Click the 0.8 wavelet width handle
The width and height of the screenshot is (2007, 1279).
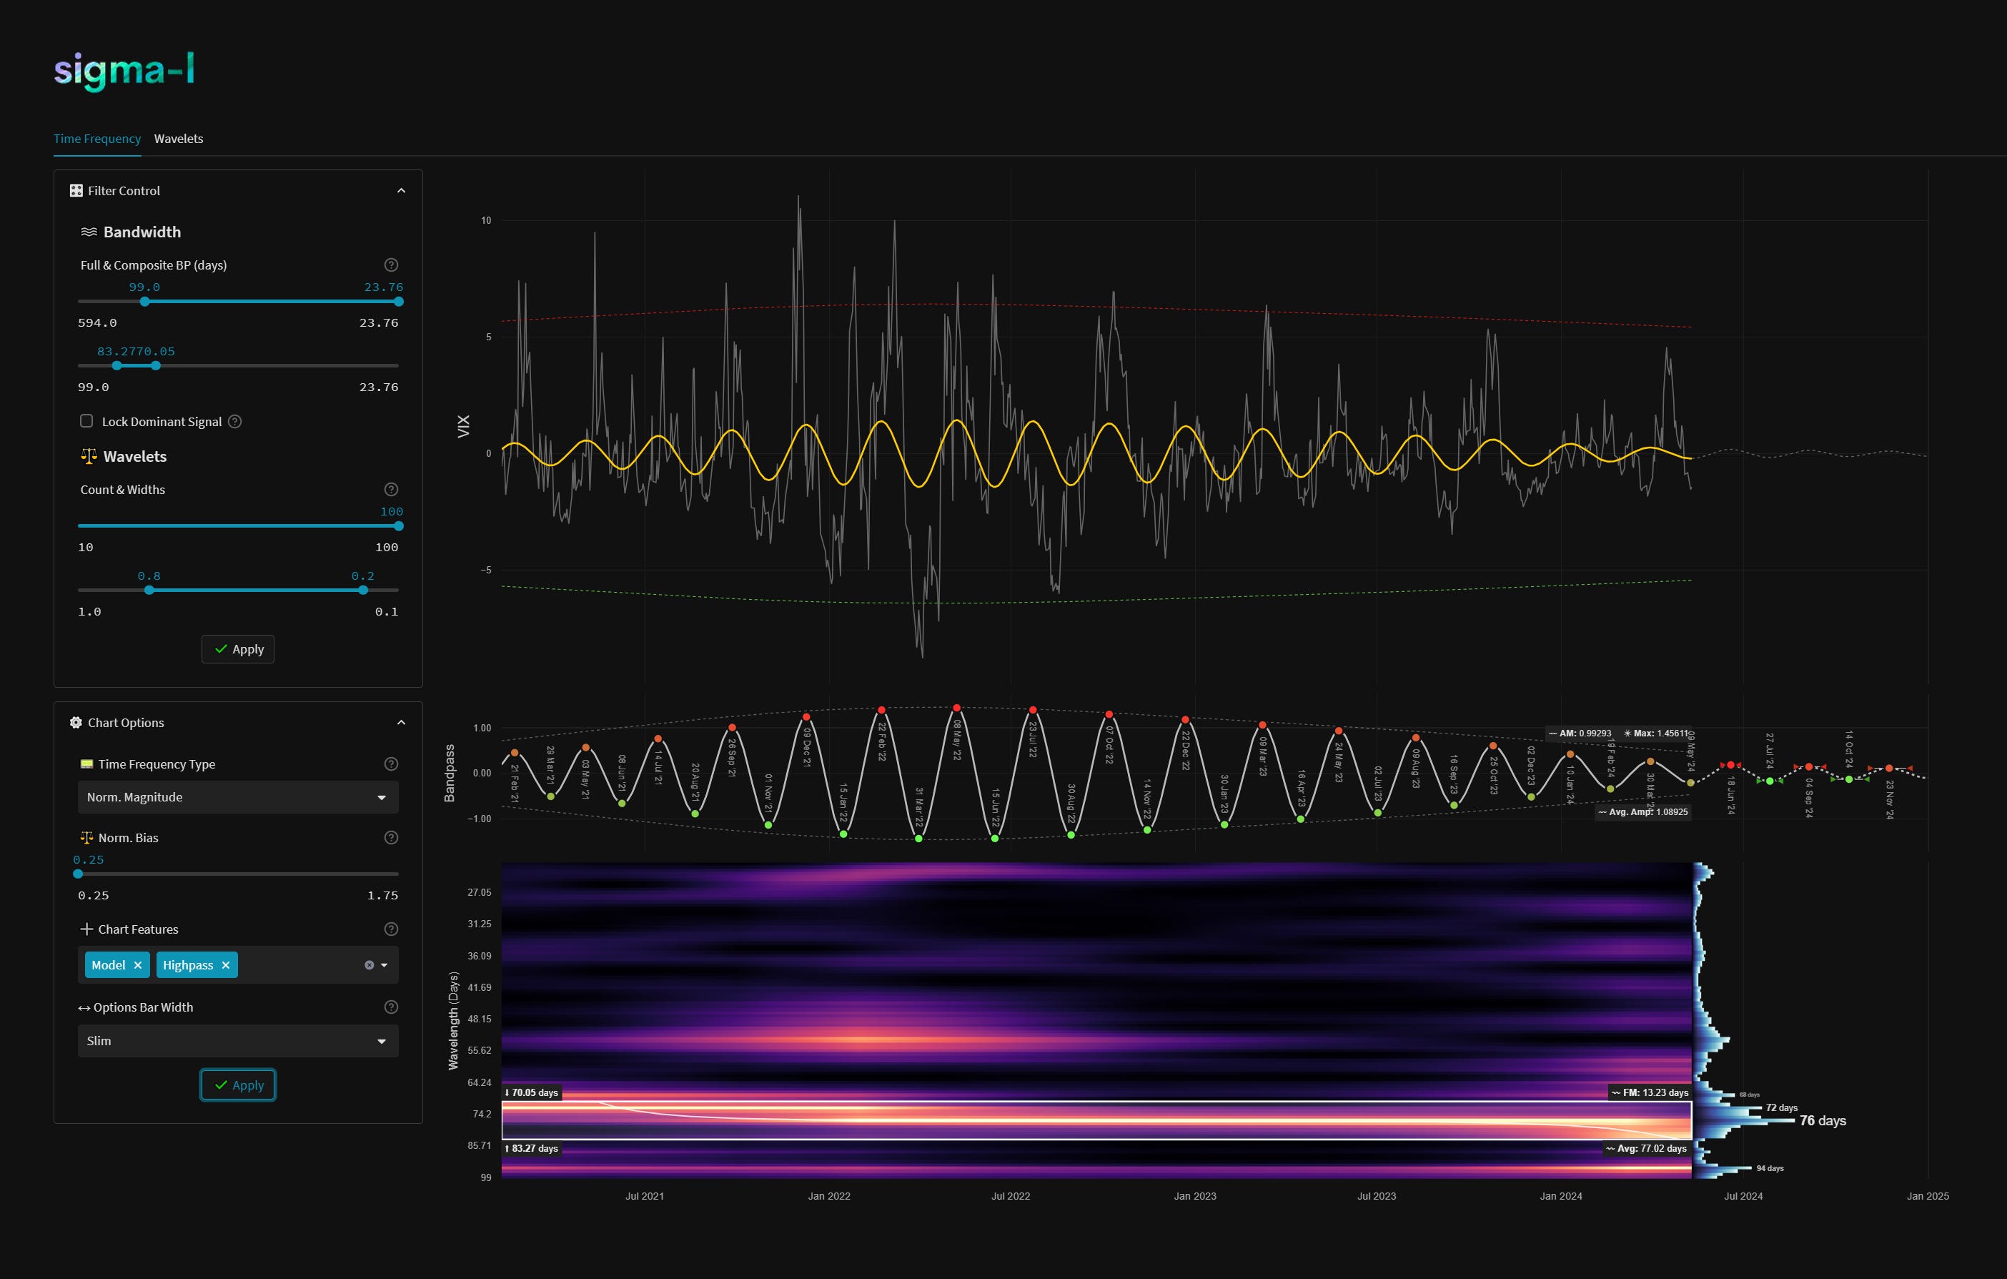pos(149,591)
